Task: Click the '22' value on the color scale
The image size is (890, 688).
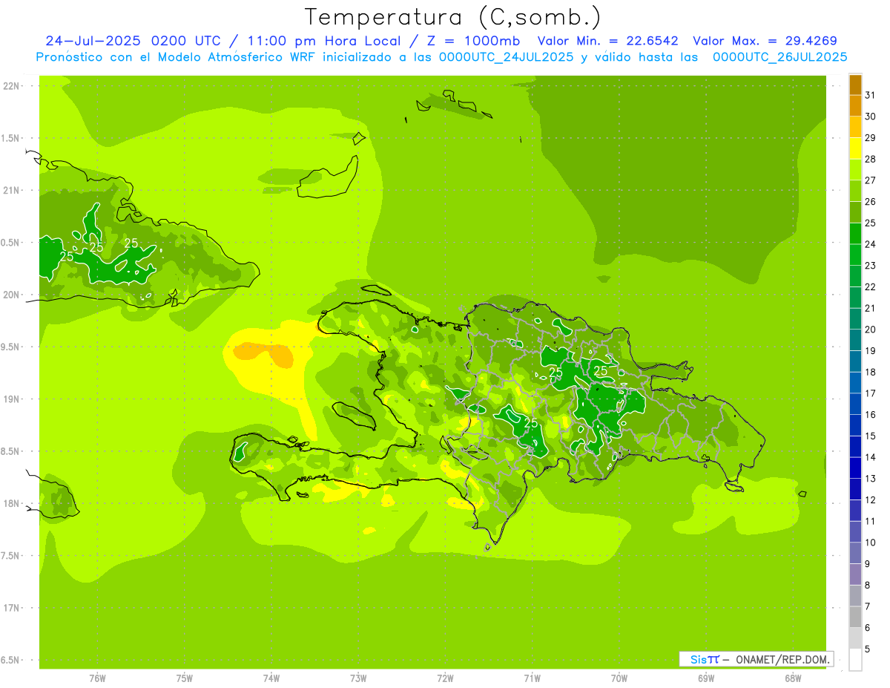Action: (x=870, y=286)
